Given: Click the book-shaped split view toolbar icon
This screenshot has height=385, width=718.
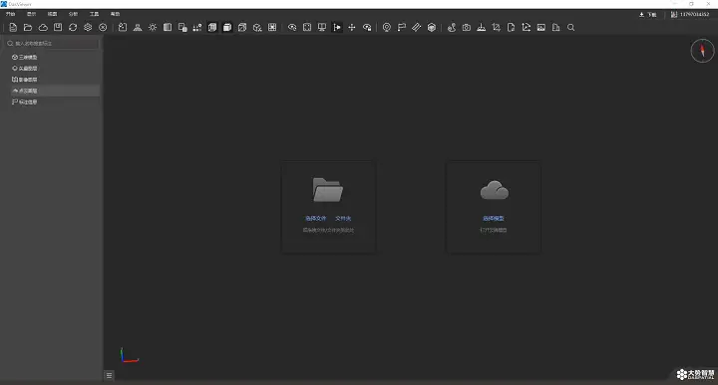Looking at the screenshot, I should point(168,28).
